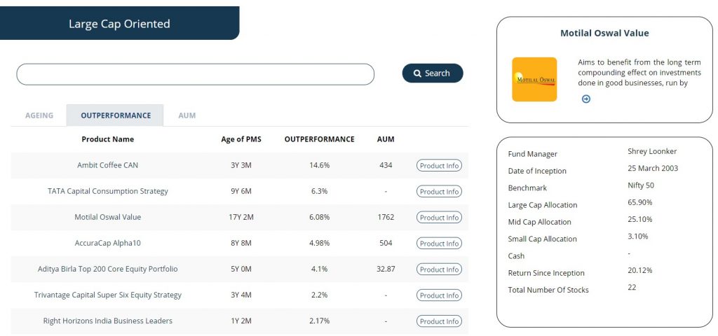Click the Motilal Oswal logo thumbnail
Image resolution: width=718 pixels, height=336 pixels.
[534, 80]
